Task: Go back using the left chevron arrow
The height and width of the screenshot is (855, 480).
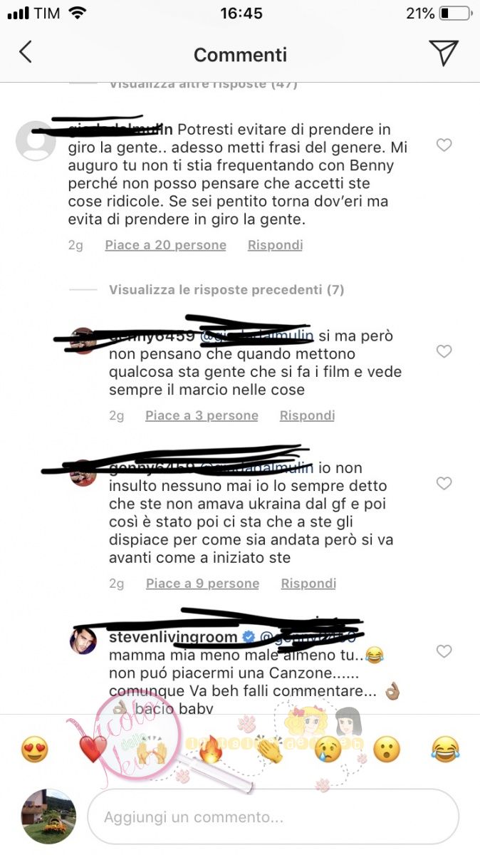Action: pyautogui.click(x=26, y=53)
